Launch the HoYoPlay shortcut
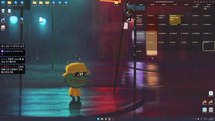Viewport: 215px width, 121px height. pos(205,110)
